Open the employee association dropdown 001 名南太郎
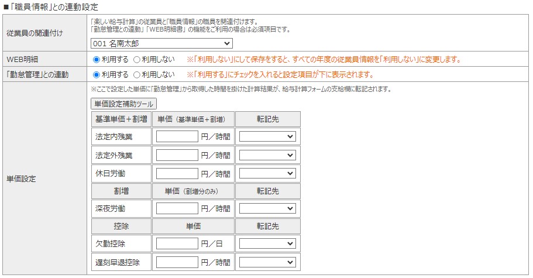 point(161,43)
